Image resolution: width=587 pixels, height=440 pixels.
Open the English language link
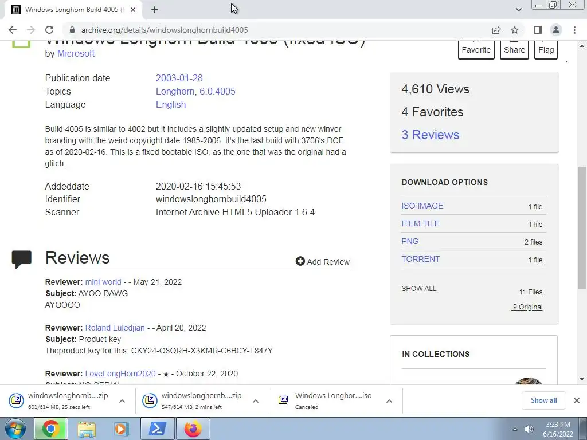coord(171,104)
